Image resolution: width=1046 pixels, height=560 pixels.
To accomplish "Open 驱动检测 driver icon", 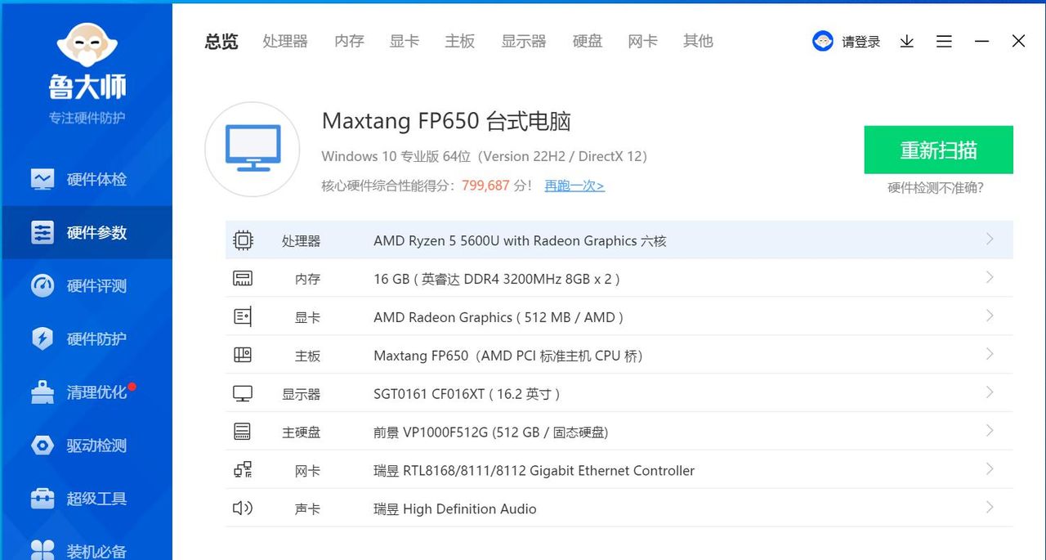I will point(42,446).
